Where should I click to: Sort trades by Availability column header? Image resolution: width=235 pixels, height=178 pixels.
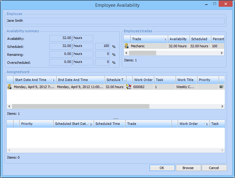[179, 39]
